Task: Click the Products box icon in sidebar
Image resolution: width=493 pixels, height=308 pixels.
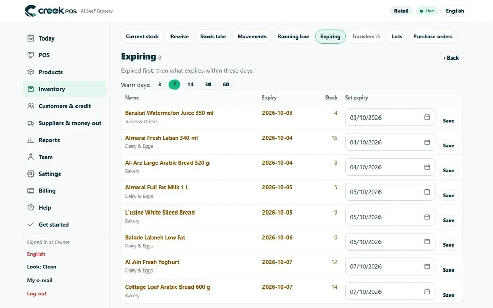Action: [x=31, y=72]
